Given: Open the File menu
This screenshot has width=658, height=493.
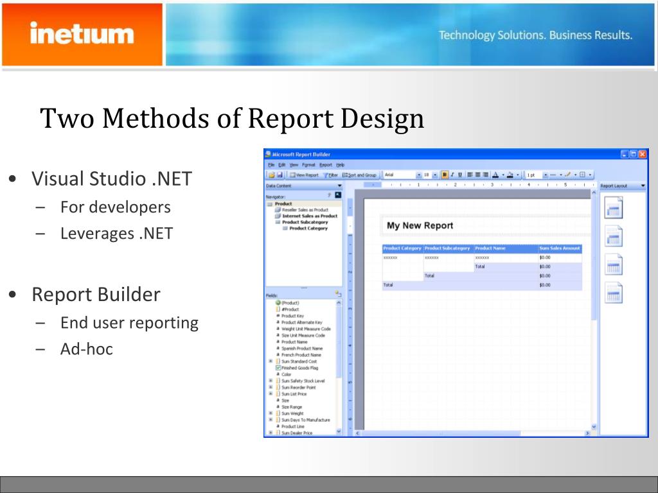Looking at the screenshot, I should (x=271, y=165).
